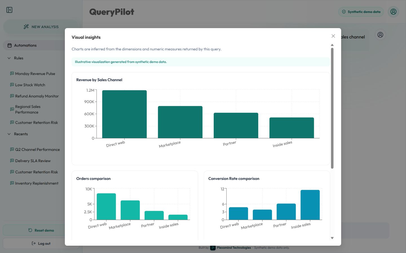Open the Automations menu item

[41, 45]
